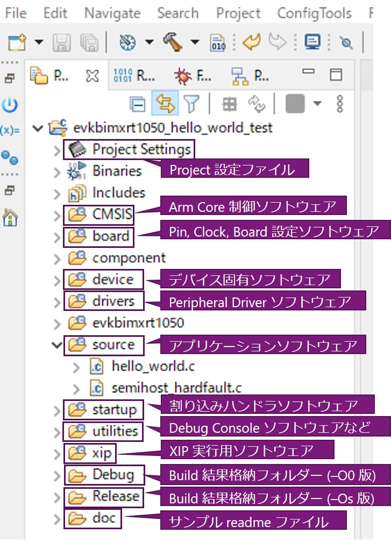This screenshot has height=540, width=391.
Task: Click the hammer Build icon
Action: click(x=173, y=42)
